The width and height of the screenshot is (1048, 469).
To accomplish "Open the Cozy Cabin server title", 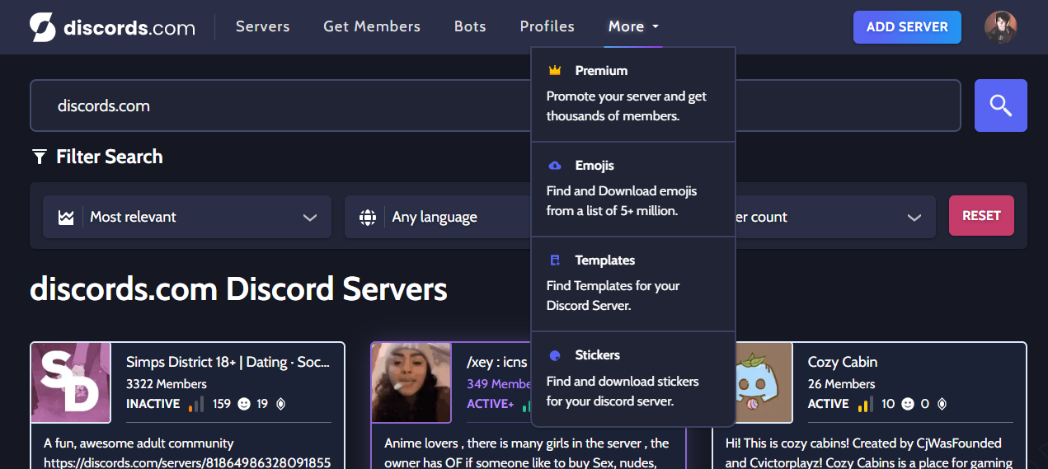I will tap(843, 362).
